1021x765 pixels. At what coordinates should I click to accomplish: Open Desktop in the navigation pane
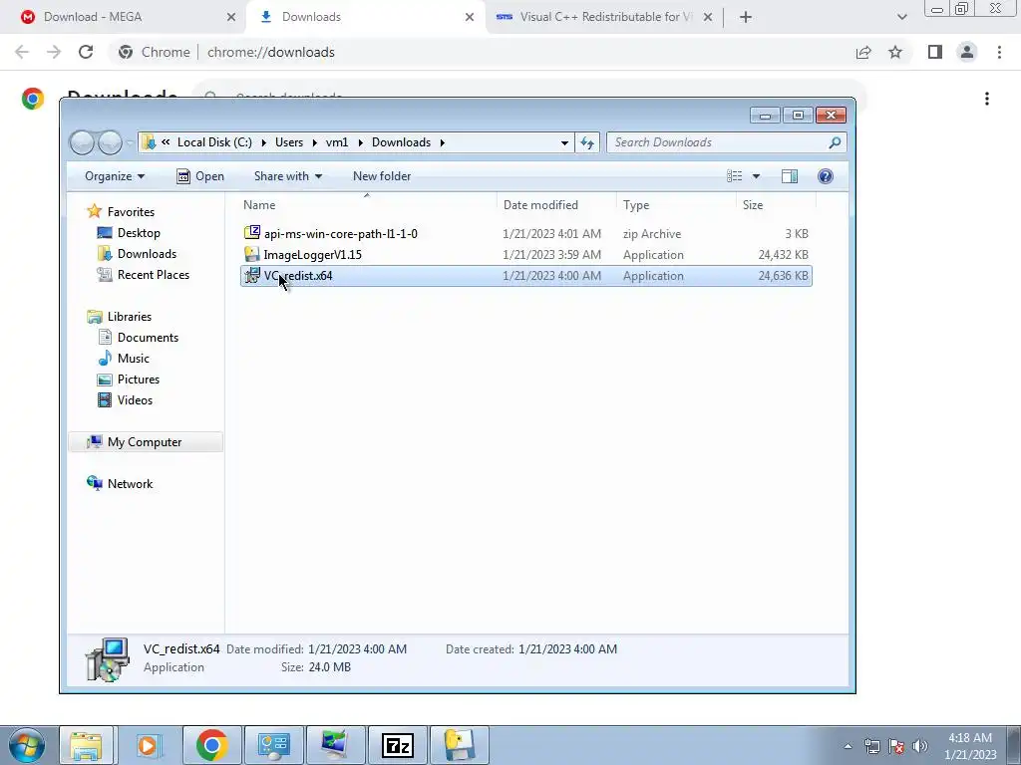pos(139,233)
